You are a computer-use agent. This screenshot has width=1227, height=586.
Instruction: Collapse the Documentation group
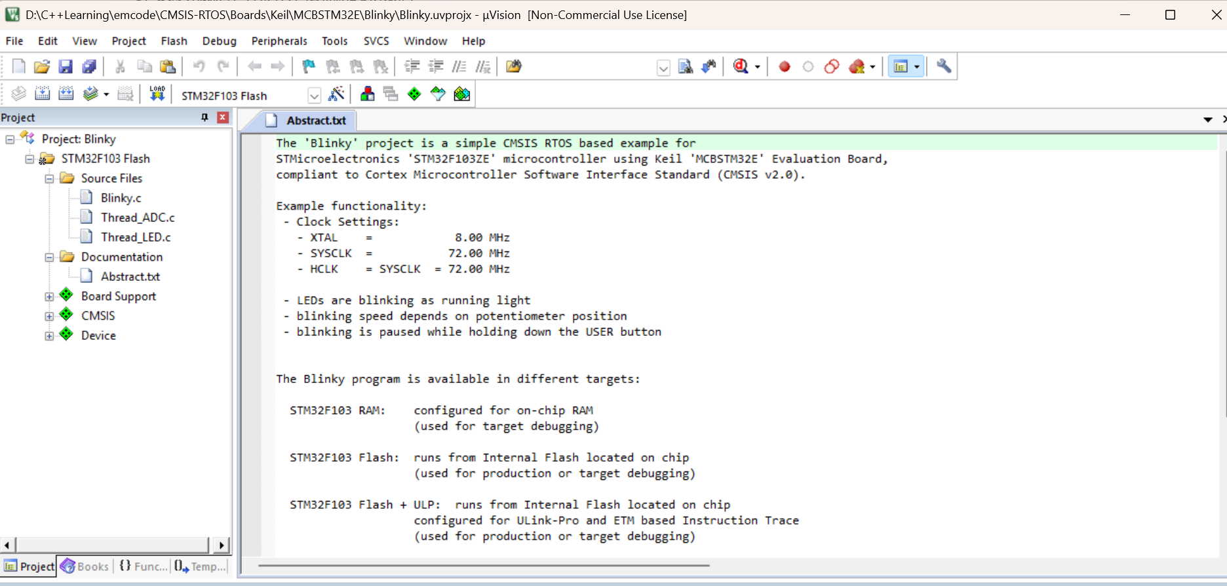(49, 257)
